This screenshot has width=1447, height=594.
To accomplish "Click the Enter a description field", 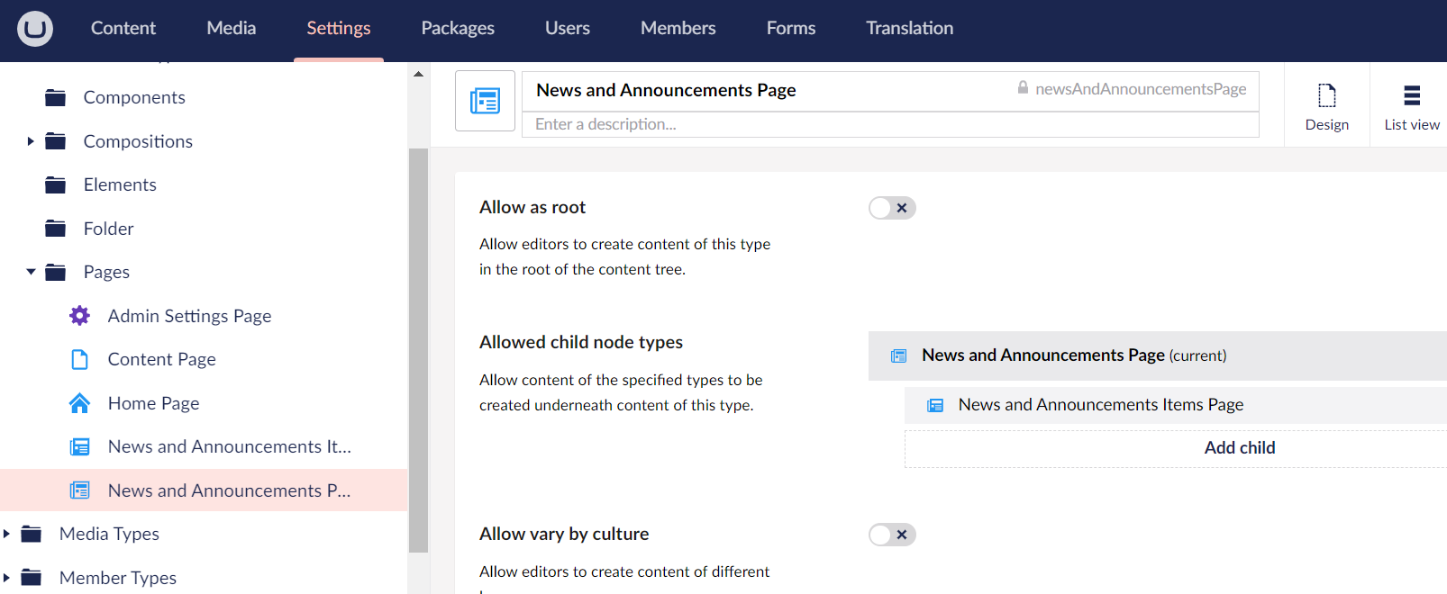I will coord(890,124).
